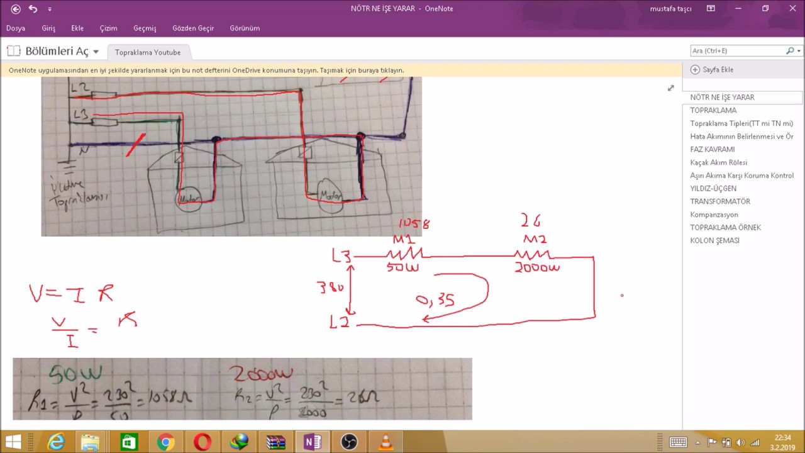Viewport: 805px width, 453px height.
Task: Select the Topraklama Youtube section tab
Action: pyautogui.click(x=148, y=52)
